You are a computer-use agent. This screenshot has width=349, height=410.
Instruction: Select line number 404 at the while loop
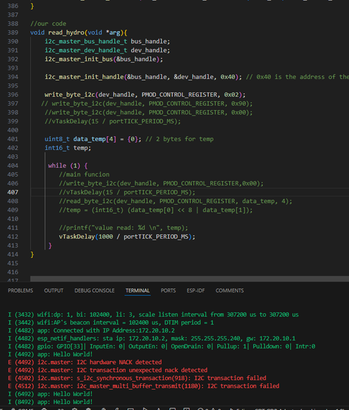tap(12, 166)
